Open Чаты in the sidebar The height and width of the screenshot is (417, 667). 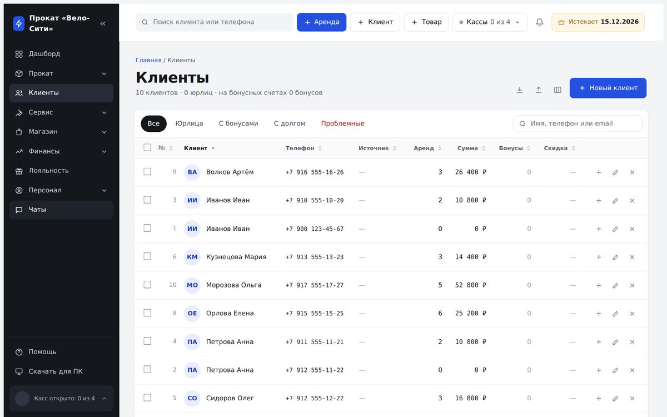(x=61, y=210)
